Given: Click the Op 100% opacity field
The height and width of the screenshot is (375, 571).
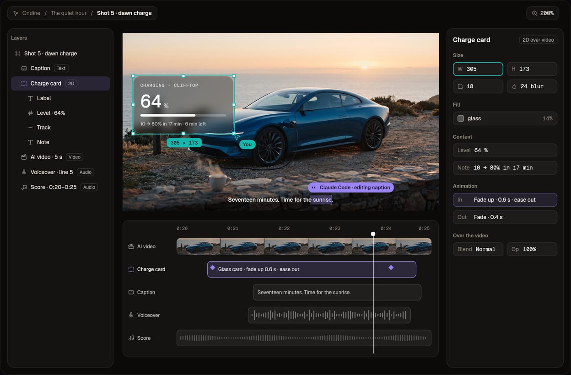Looking at the screenshot, I should point(532,249).
